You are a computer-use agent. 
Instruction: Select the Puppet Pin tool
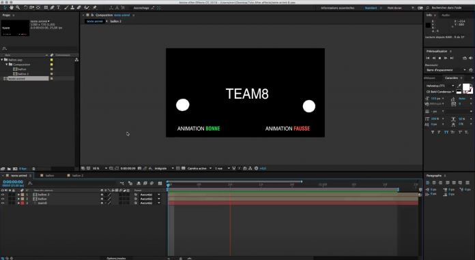(94, 7)
